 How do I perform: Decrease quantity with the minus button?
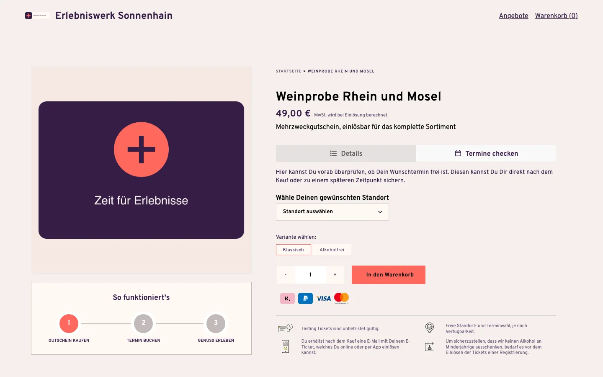(x=286, y=275)
